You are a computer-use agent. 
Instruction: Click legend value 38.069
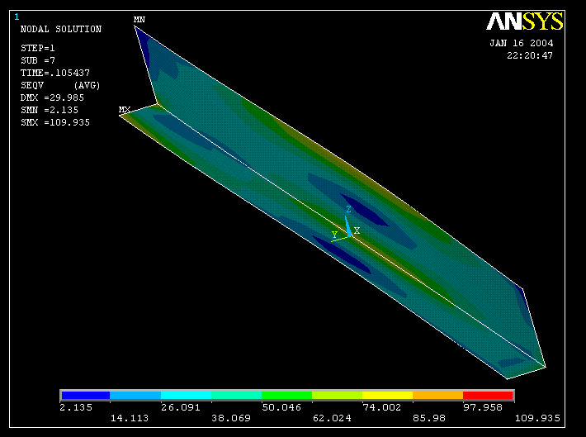pyautogui.click(x=231, y=418)
